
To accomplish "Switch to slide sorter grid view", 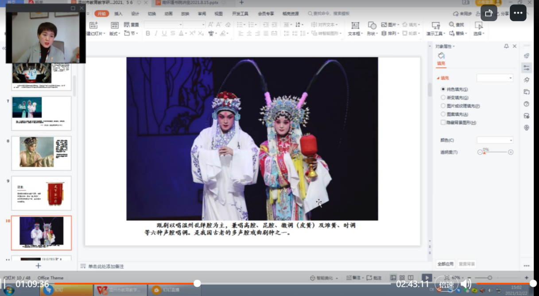I will click(402, 278).
